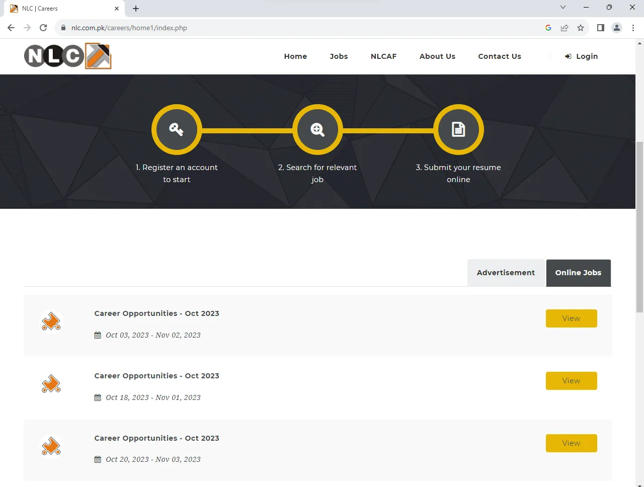Click calendar icon beside Oct 18, 2023 date
644x487 pixels.
coord(98,397)
